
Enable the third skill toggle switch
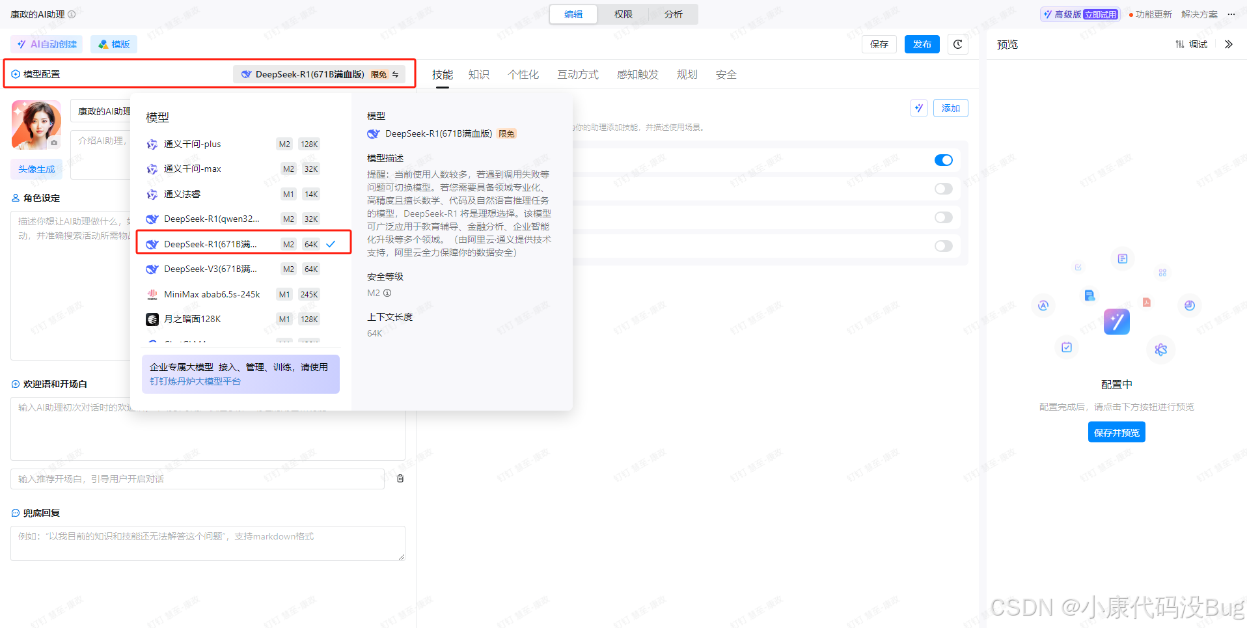pyautogui.click(x=943, y=217)
